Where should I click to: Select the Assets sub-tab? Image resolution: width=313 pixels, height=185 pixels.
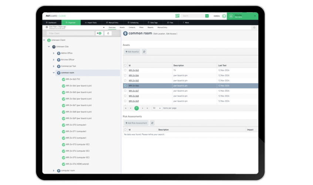click(x=122, y=27)
